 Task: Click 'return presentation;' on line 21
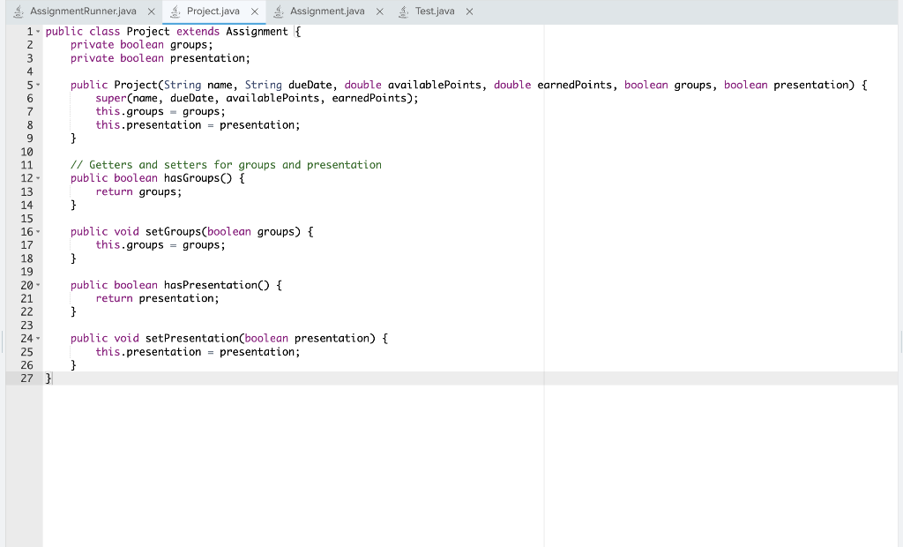click(157, 298)
